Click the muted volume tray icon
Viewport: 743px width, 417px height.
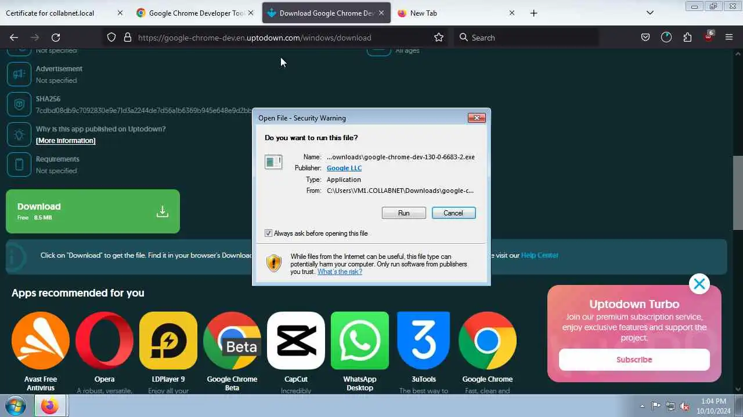pyautogui.click(x=685, y=406)
